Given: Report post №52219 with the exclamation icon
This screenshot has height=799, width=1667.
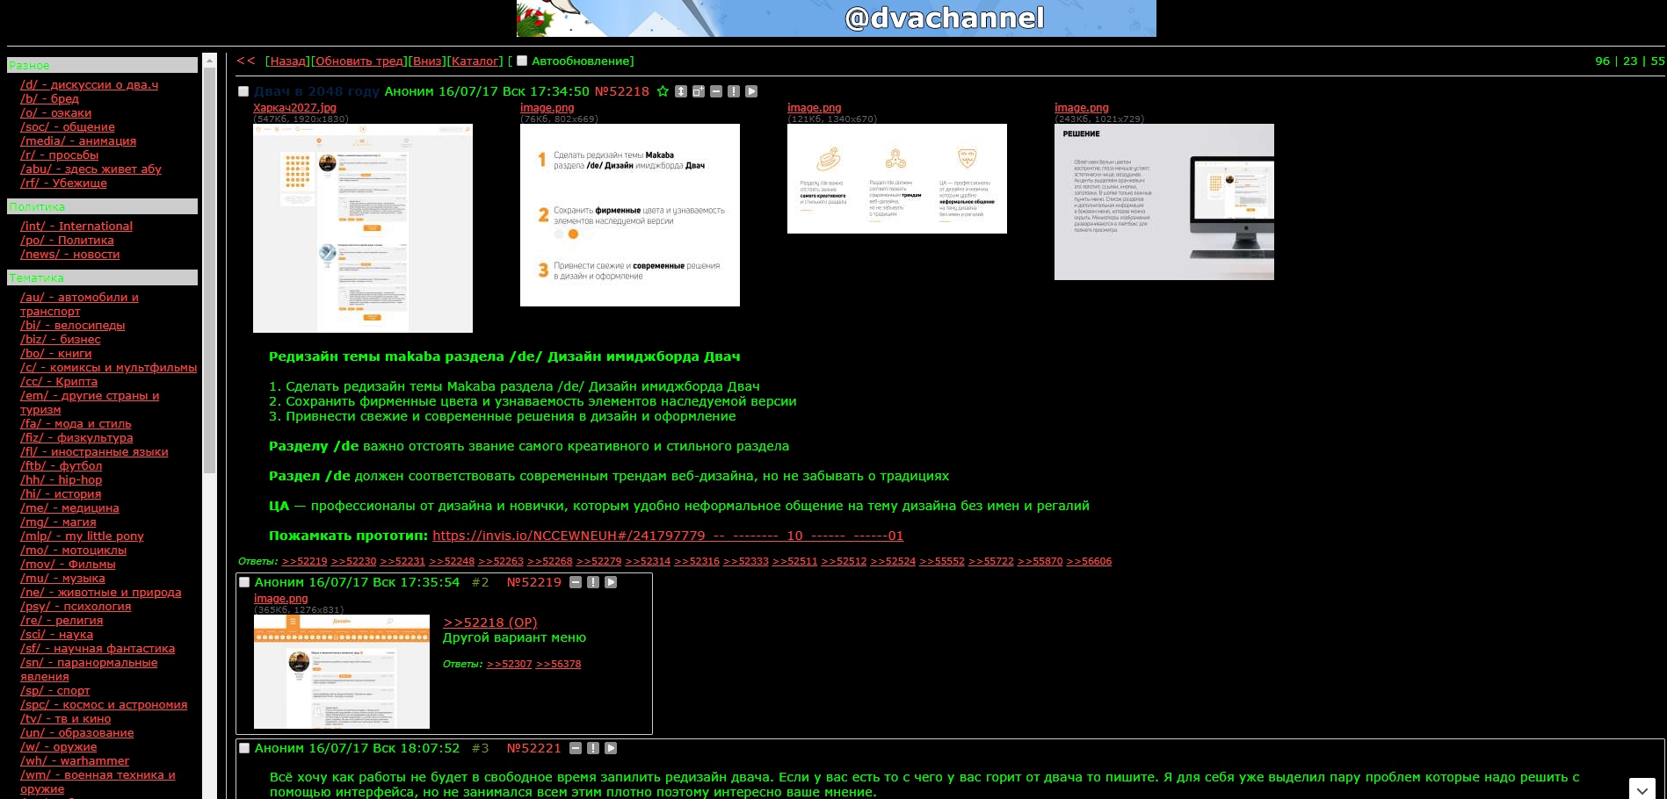Looking at the screenshot, I should [593, 582].
